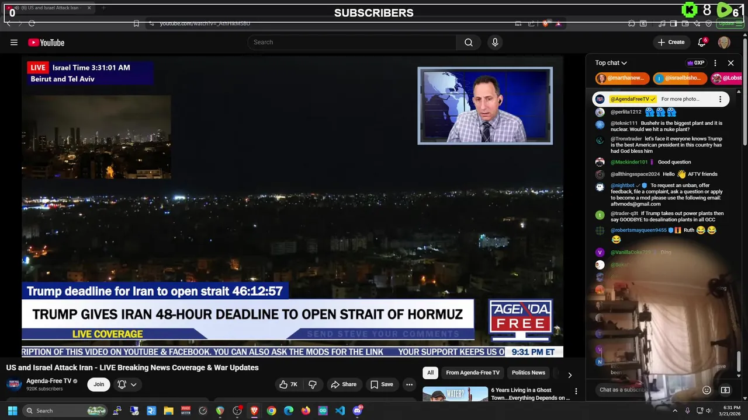
Task: Open the account avatar menu
Action: tap(724, 42)
